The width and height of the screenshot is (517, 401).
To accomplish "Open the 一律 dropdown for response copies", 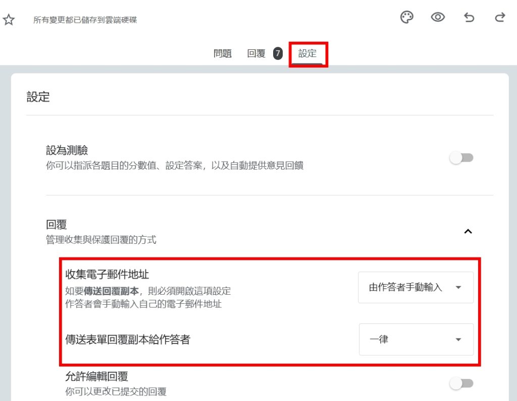I will tap(416, 340).
